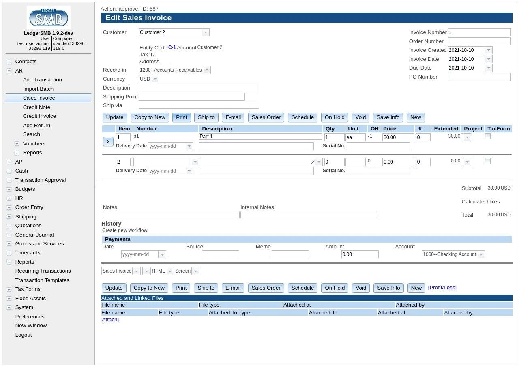This screenshot has height=367, width=519.
Task: Open Due Date picker arrow
Action: click(489, 68)
